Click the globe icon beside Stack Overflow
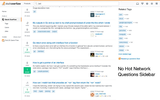 3,19
